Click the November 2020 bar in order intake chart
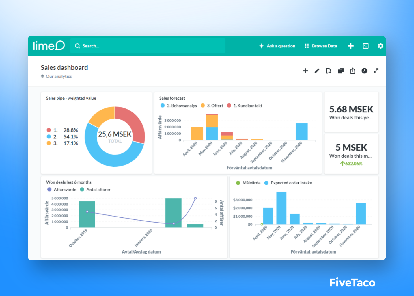414x296 pixels. [x=361, y=214]
